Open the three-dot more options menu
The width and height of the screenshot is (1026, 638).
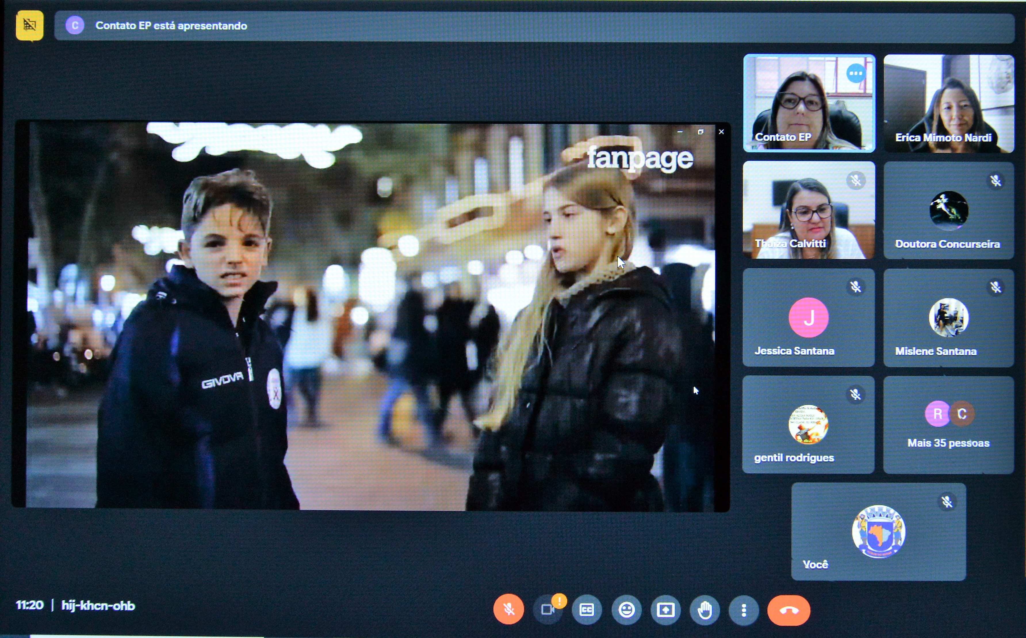point(744,610)
